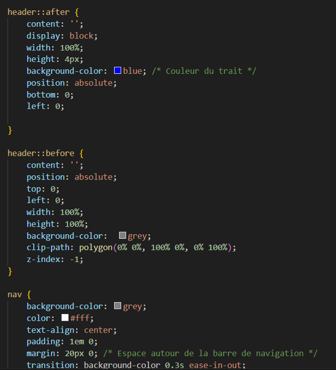Place cursor on header::after selector
Viewport: 336px width, 370px height.
point(38,12)
